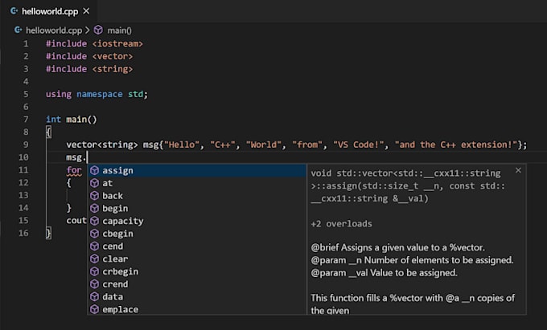Click the cout statement on line 15
547x330 pixels.
[x=76, y=221]
